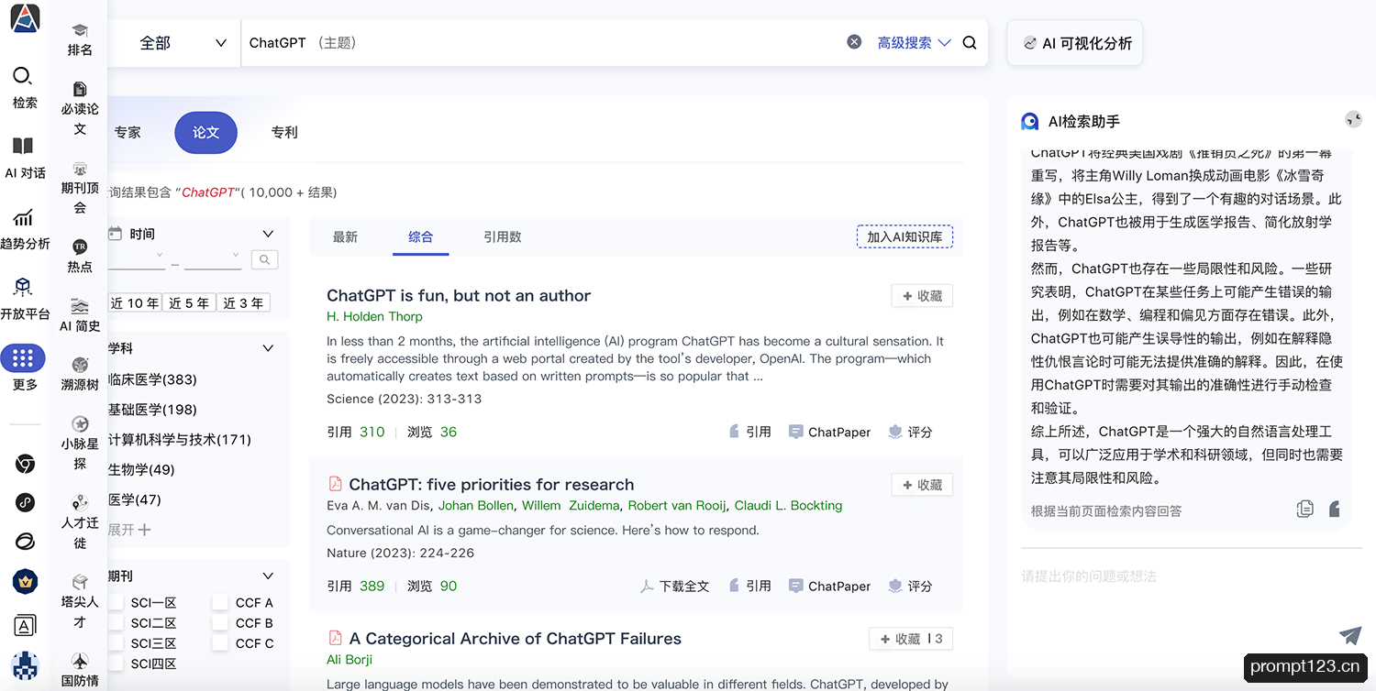1376x691 pixels.
Task: Send the message in AI检索助手
Action: point(1350,635)
